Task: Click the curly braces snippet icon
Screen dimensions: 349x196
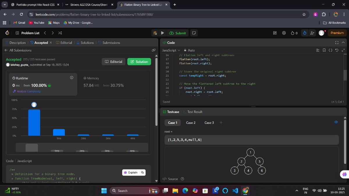Action: click(331, 50)
